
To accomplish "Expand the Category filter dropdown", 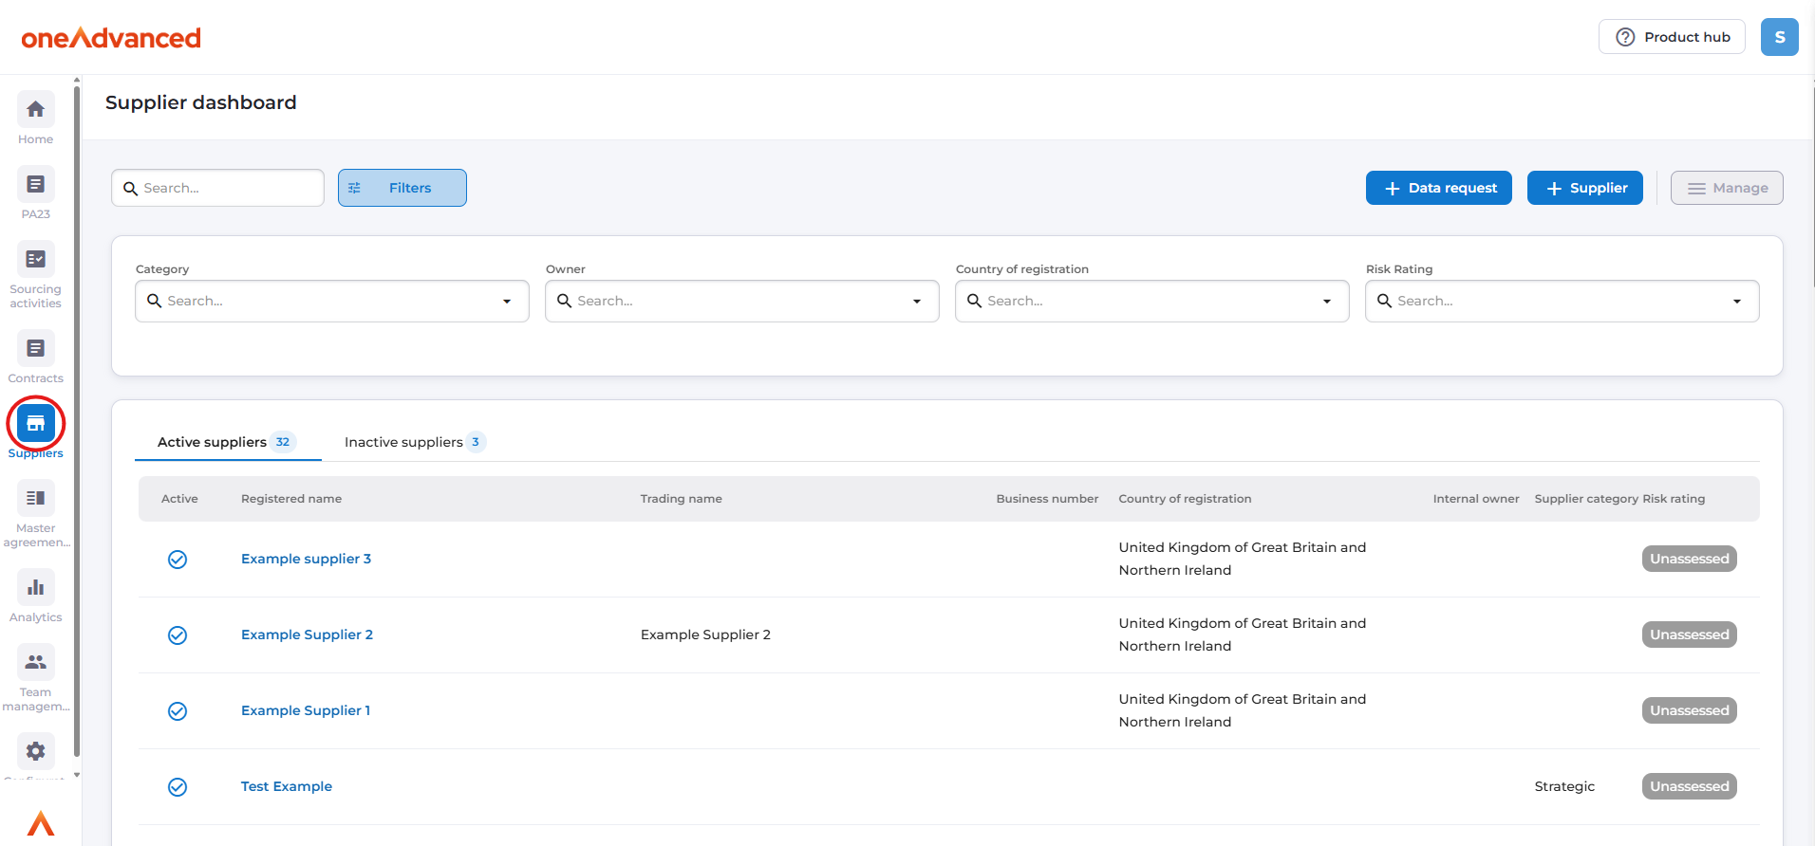I will click(x=507, y=302).
